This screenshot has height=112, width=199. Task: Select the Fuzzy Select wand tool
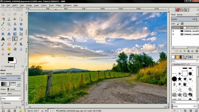tap(21, 14)
